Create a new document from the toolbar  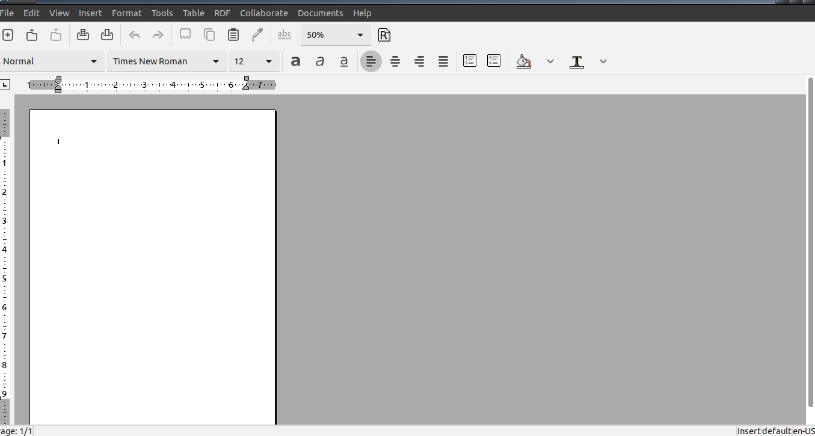8,35
